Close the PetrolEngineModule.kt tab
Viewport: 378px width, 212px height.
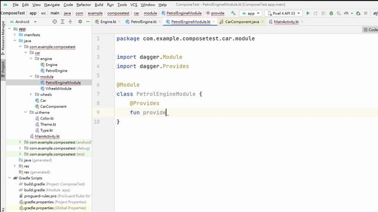tap(214, 22)
